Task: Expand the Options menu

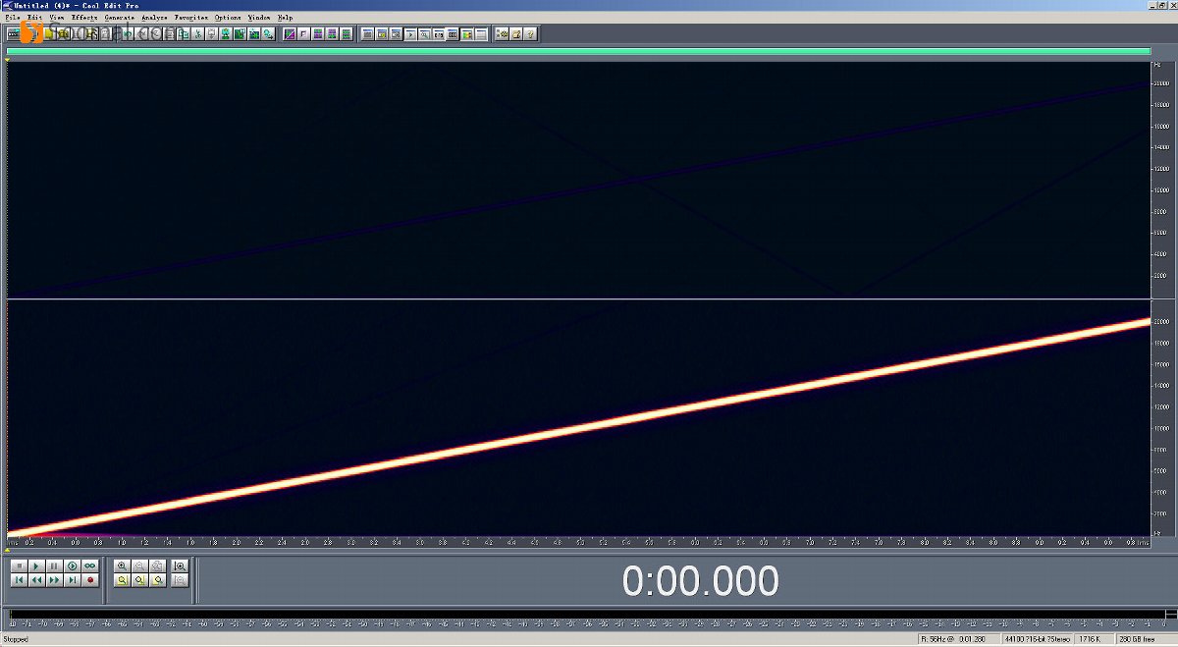Action: coord(228,18)
